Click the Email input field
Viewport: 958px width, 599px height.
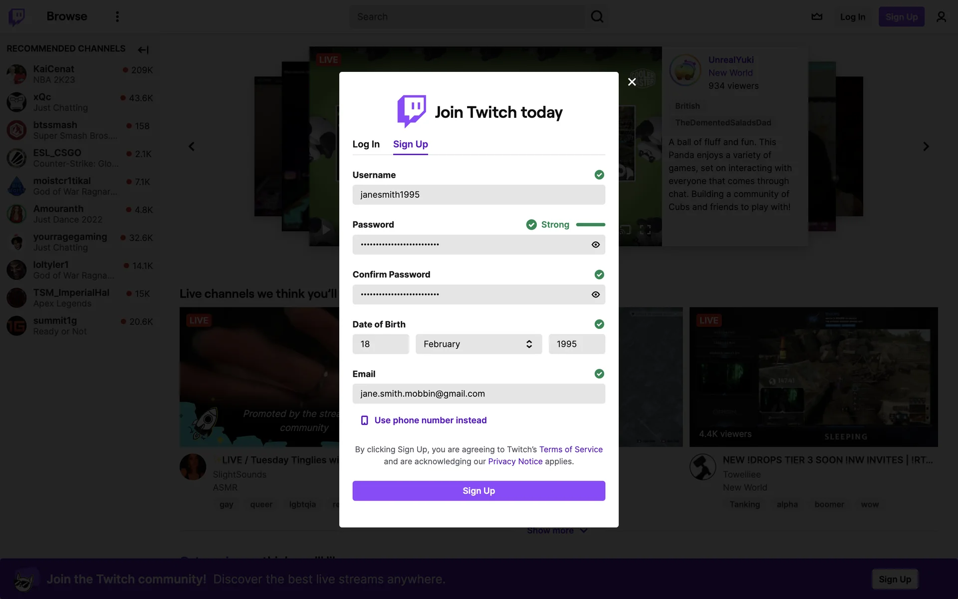pos(479,394)
